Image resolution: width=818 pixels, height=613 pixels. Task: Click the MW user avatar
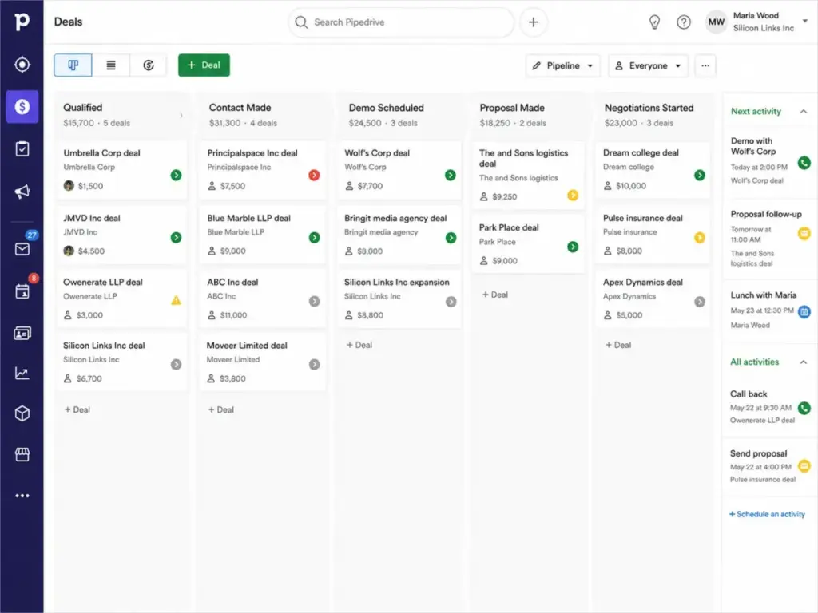[716, 22]
